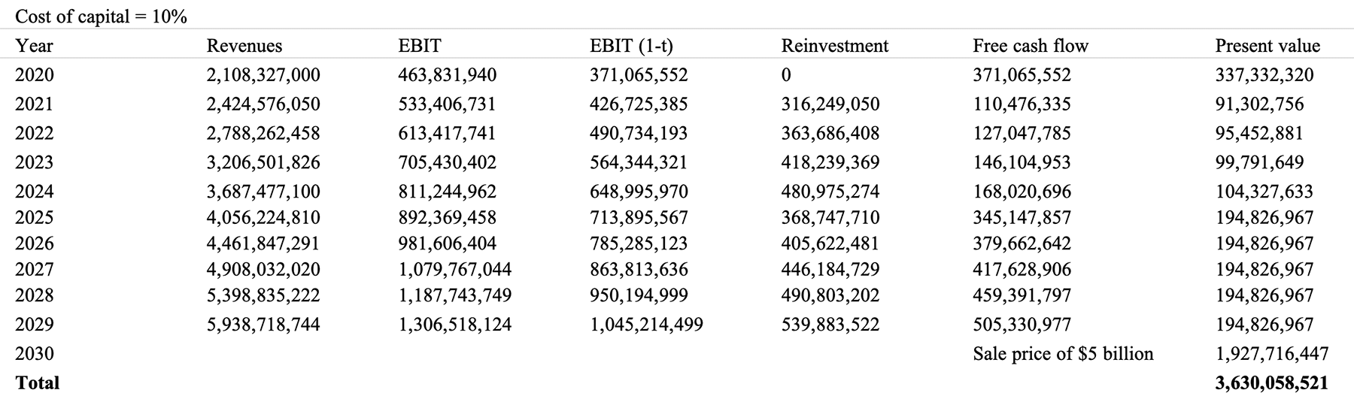Select the Present value column header
Image resolution: width=1354 pixels, height=402 pixels.
click(1267, 46)
